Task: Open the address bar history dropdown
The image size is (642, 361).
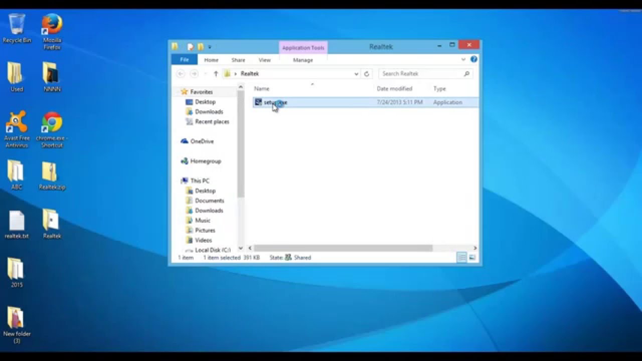Action: (x=356, y=74)
